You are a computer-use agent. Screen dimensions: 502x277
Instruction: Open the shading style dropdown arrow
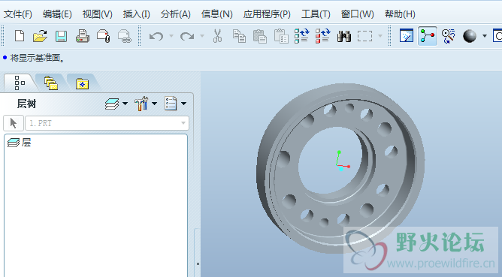pyautogui.click(x=485, y=36)
